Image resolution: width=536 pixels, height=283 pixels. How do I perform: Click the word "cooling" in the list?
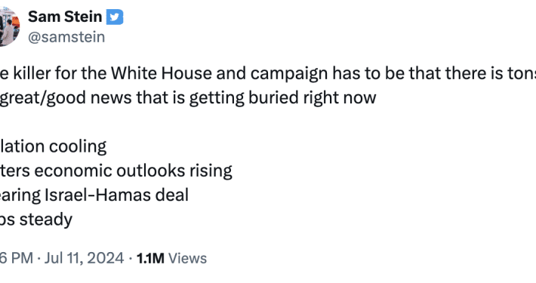tap(78, 147)
